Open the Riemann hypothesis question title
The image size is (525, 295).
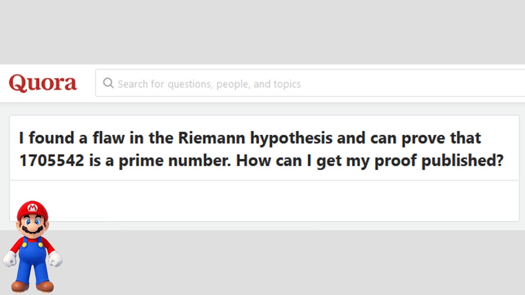pyautogui.click(x=261, y=149)
